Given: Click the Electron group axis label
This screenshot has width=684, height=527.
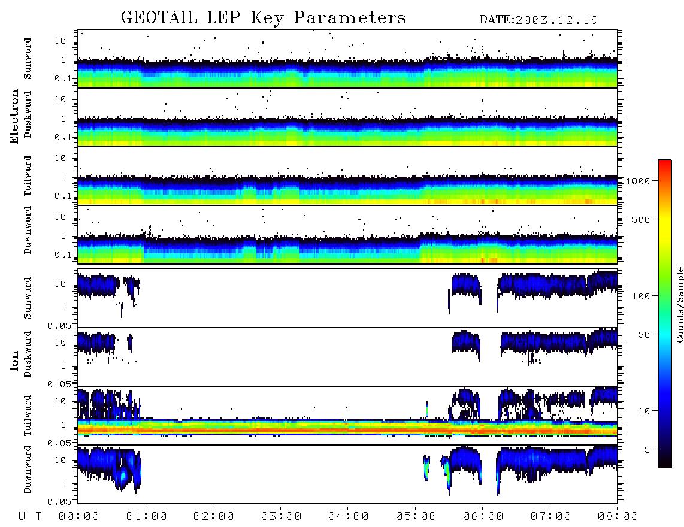Looking at the screenshot, I should (x=14, y=117).
